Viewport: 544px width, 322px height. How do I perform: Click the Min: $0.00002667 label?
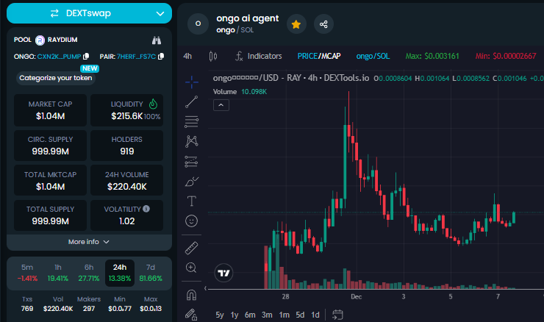[x=506, y=56]
